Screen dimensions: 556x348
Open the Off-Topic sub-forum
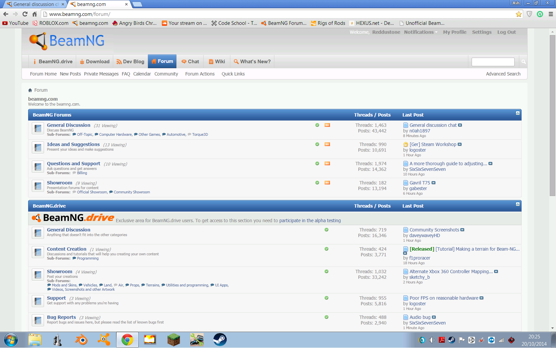point(85,134)
